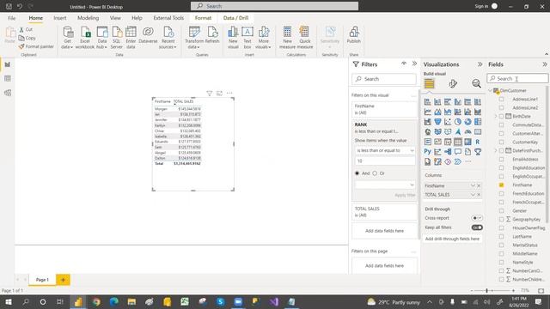Screen dimensions: 550x309
Task: Toggle Keep all filters switch
Action: pyautogui.click(x=477, y=227)
